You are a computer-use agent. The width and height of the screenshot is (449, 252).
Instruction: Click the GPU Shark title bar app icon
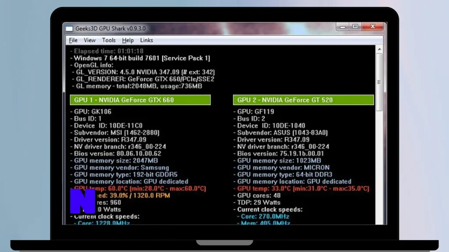click(x=69, y=28)
